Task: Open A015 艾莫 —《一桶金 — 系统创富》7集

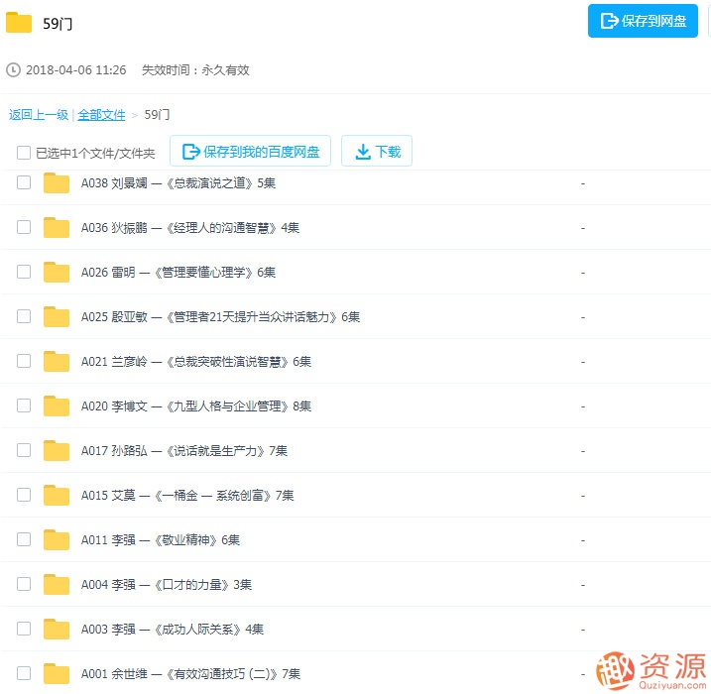Action: 187,495
